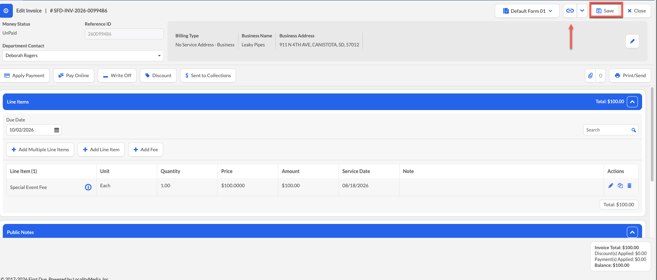The image size is (657, 280).
Task: Click Print/Send button
Action: coord(630,75)
